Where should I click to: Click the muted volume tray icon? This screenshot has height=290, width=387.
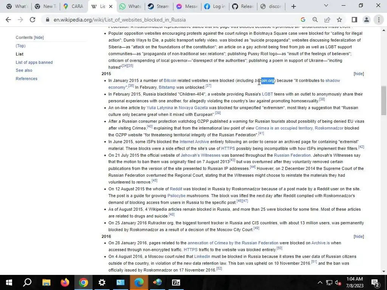click(338, 282)
